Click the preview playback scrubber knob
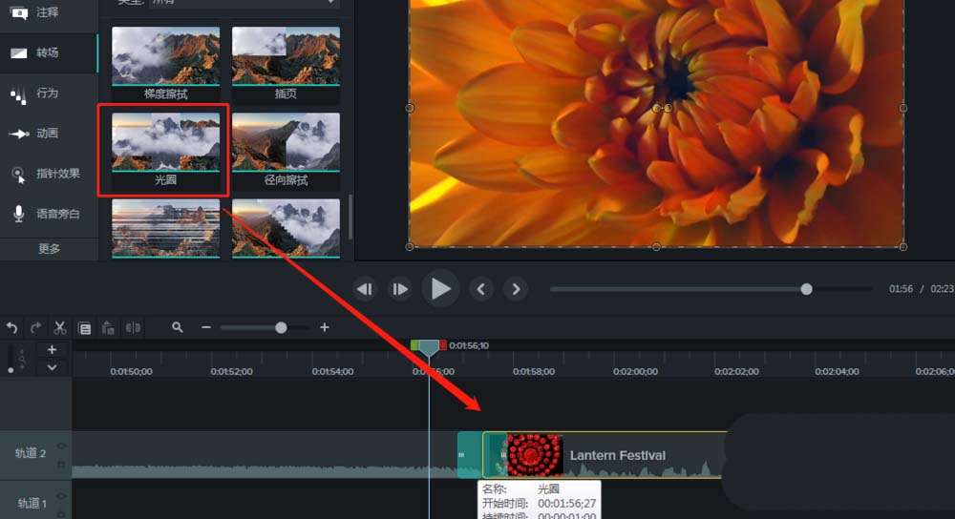Viewport: 955px width, 519px height. pyautogui.click(x=806, y=290)
